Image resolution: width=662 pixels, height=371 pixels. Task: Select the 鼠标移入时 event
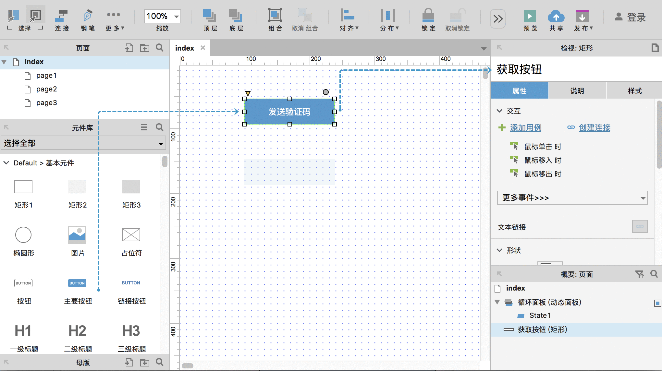pyautogui.click(x=543, y=160)
